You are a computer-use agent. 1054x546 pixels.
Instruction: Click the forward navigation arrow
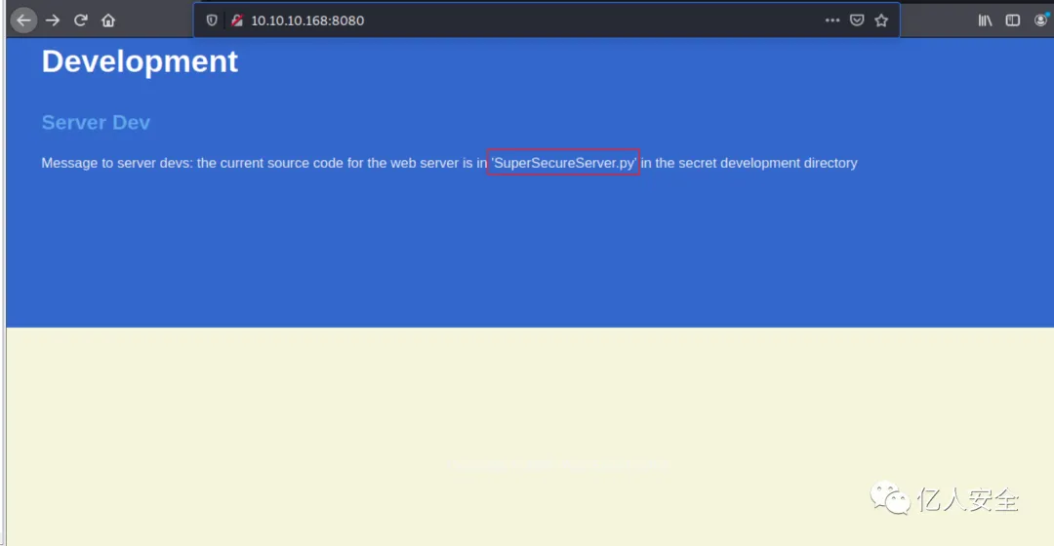tap(53, 20)
